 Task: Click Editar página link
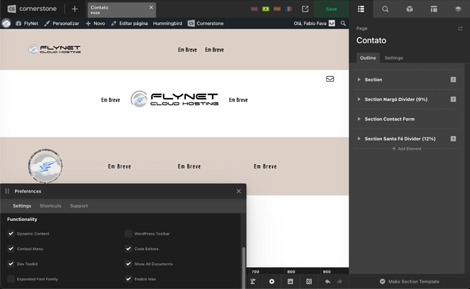[x=129, y=23]
